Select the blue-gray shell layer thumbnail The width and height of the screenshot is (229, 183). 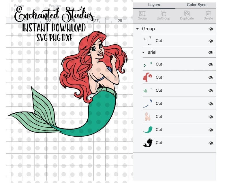pyautogui.click(x=148, y=103)
